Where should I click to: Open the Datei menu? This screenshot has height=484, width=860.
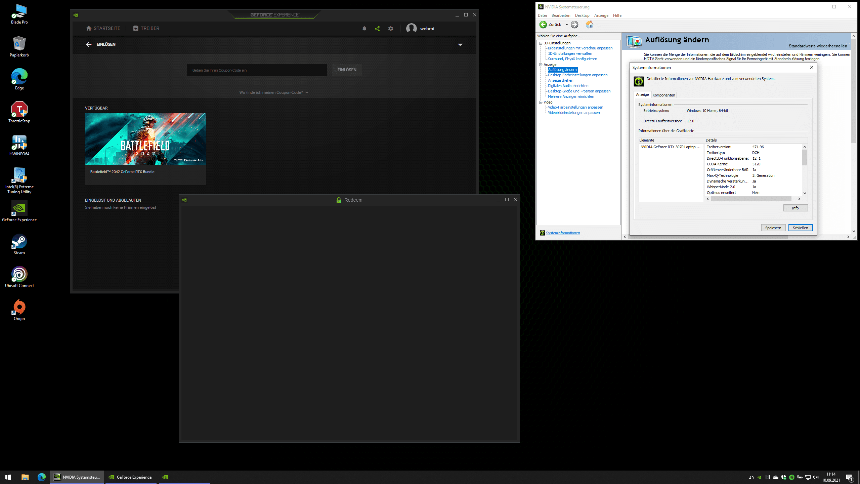542,15
